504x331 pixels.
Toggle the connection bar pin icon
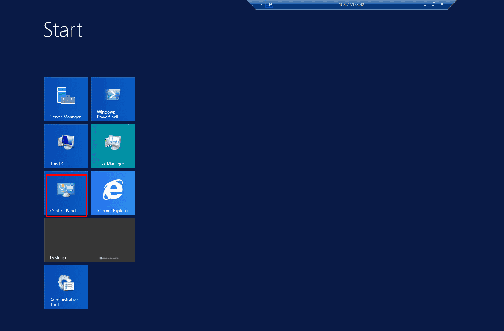tap(270, 4)
